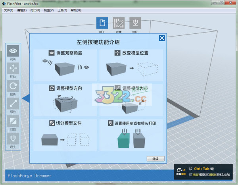This screenshot has width=238, height=185.
Task: Click the 继续 continue button
Action: click(155, 159)
